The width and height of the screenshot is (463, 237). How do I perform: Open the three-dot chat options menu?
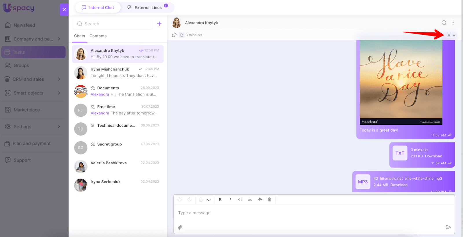[x=453, y=23]
